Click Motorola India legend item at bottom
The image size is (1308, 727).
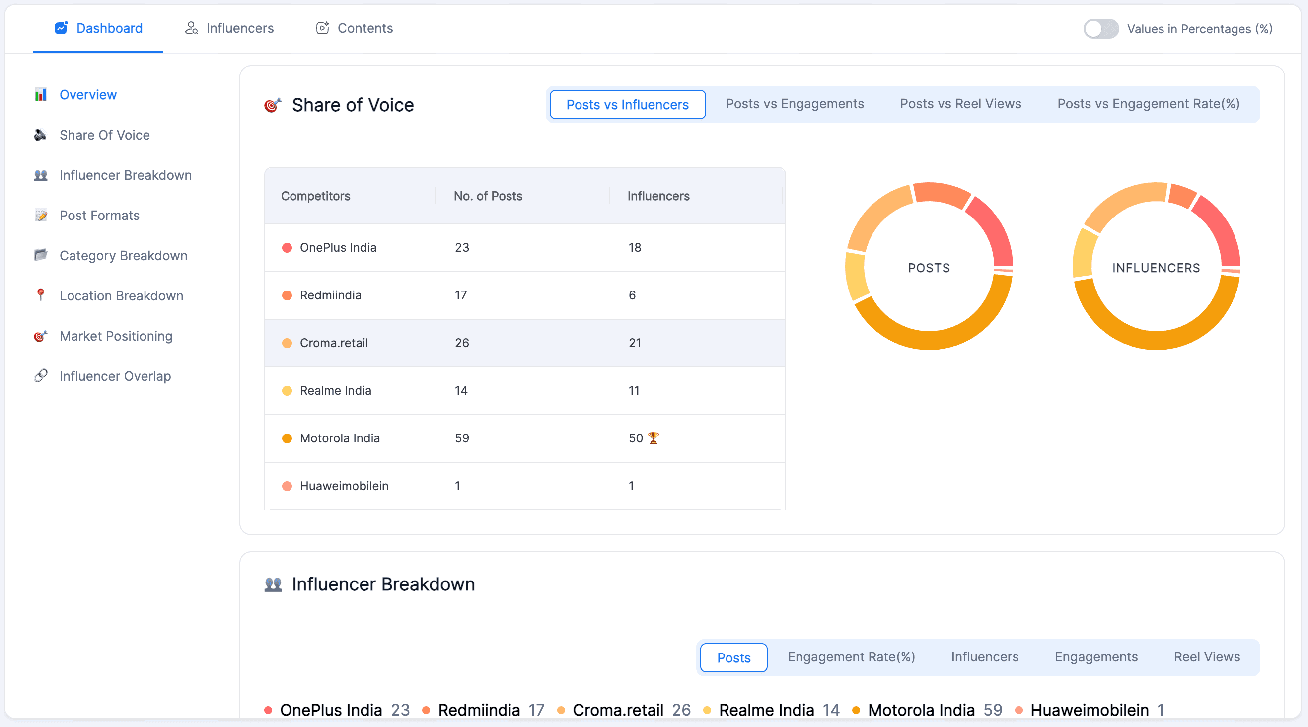[x=927, y=709]
